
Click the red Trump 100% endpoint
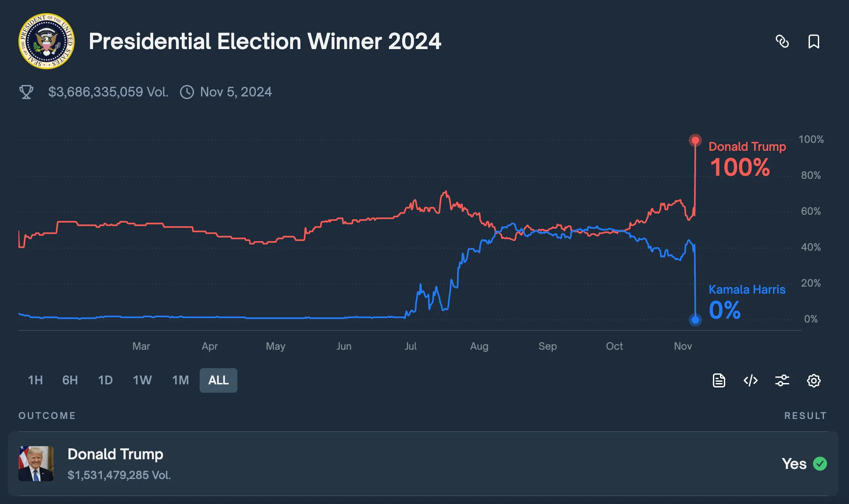click(695, 140)
